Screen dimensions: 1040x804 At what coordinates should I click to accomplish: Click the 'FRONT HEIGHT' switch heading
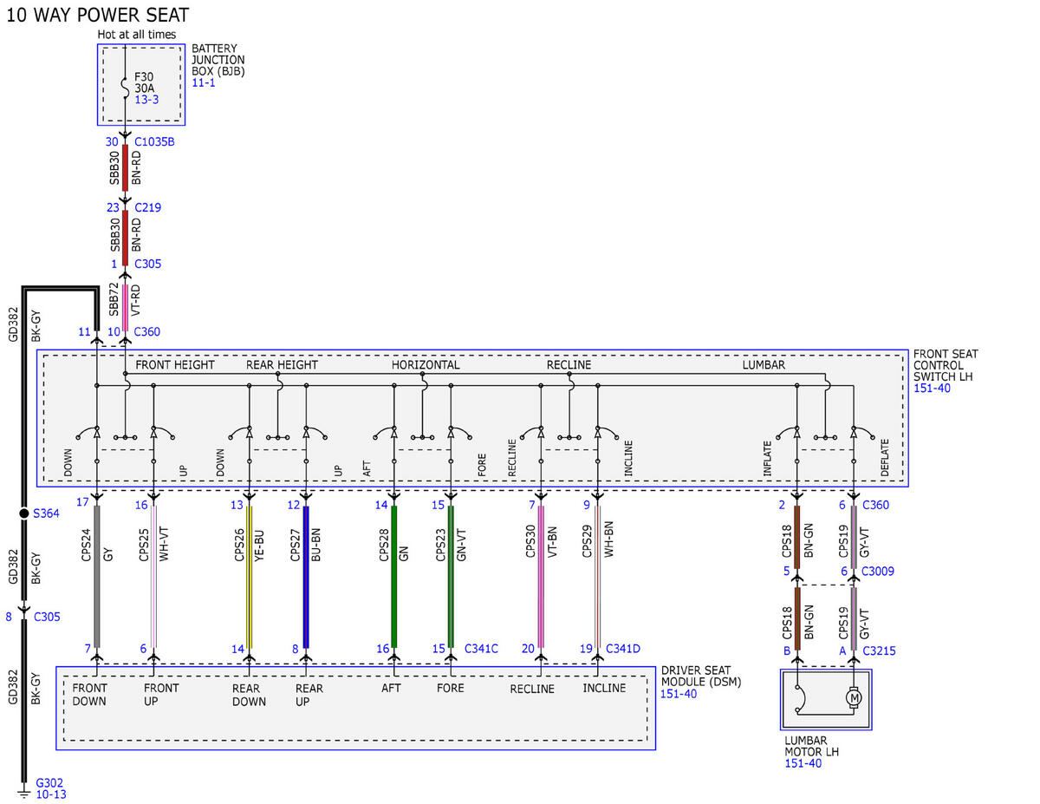click(x=175, y=365)
